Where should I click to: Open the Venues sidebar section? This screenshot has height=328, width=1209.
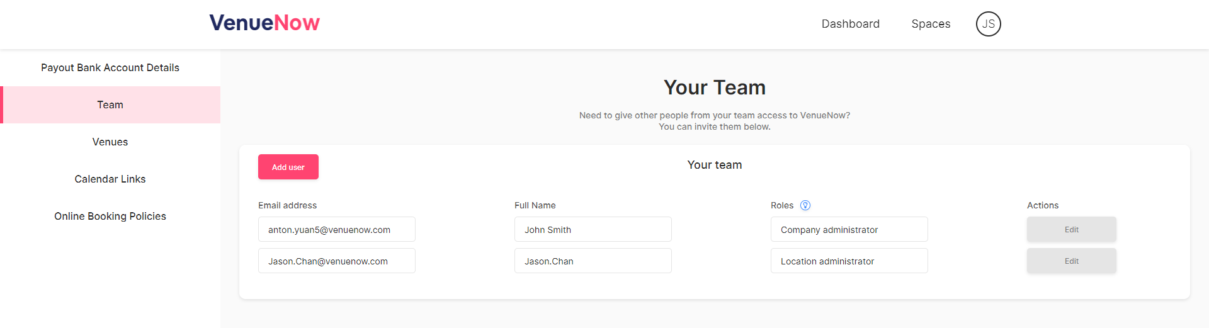tap(110, 142)
